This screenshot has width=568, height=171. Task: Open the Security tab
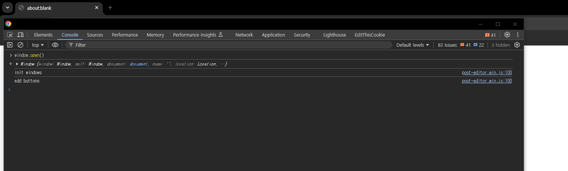tap(302, 35)
